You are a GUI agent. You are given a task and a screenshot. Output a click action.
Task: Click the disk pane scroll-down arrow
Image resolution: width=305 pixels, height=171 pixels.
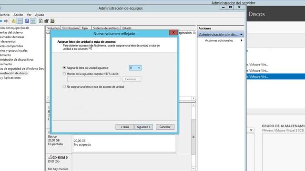(193, 169)
